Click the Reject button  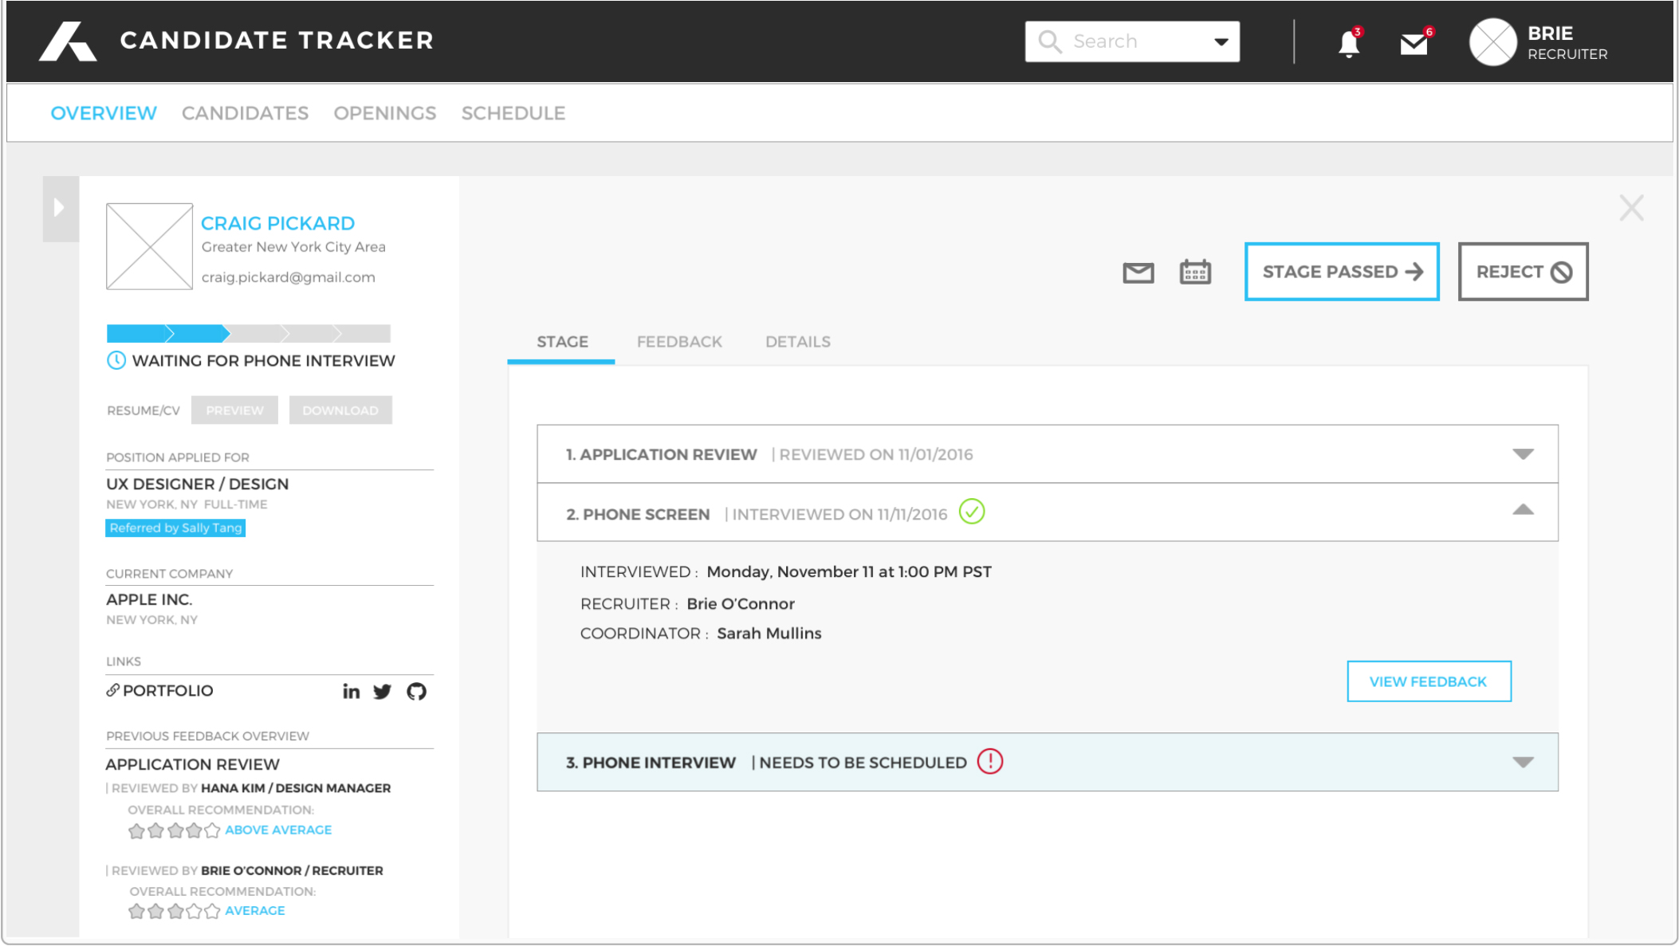[1523, 272]
